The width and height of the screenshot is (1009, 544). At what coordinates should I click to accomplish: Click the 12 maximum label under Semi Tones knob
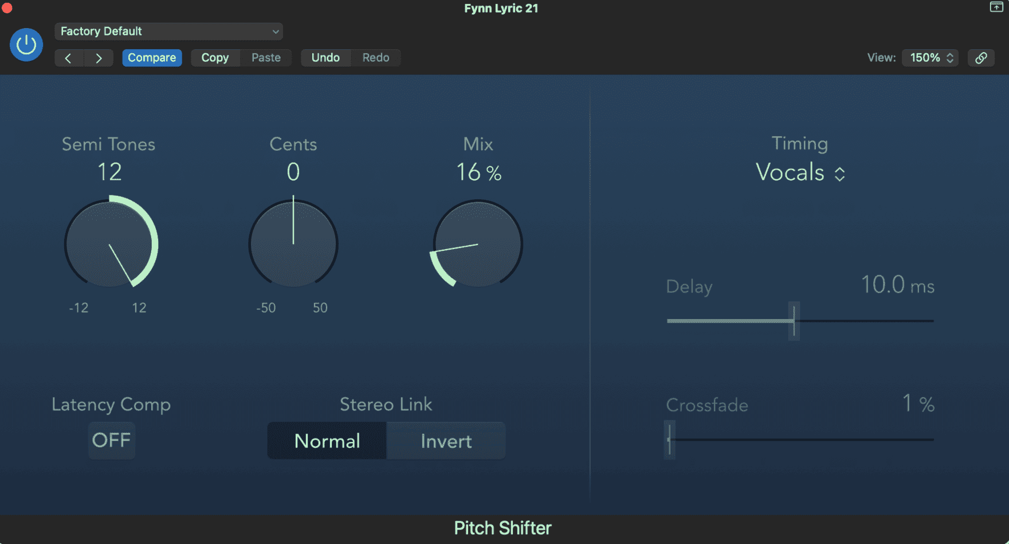pyautogui.click(x=139, y=308)
